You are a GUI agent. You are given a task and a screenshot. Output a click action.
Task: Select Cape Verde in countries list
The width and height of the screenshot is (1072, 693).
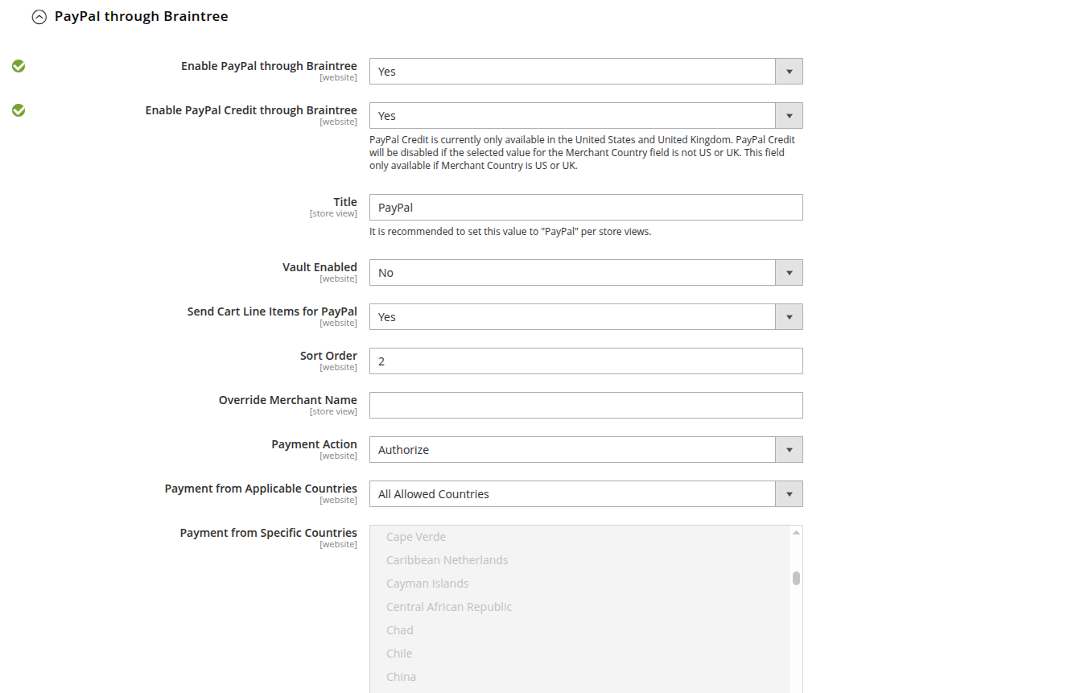pos(416,537)
